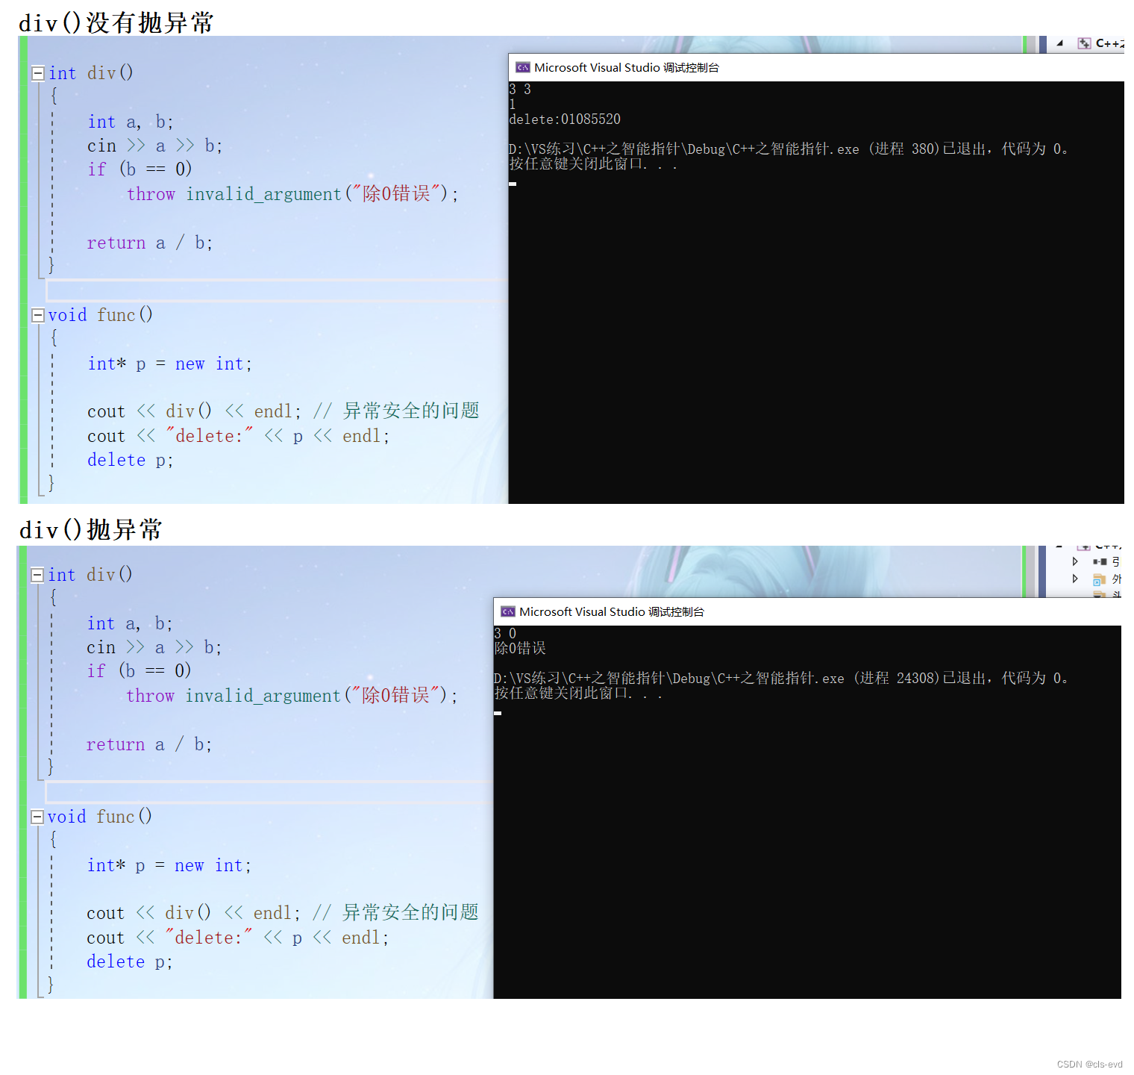Click the external dependencies folder icon
The height and width of the screenshot is (1075, 1134).
click(1099, 579)
